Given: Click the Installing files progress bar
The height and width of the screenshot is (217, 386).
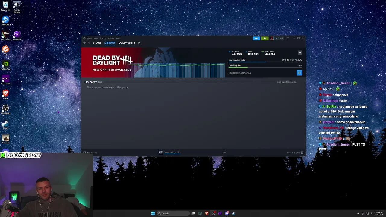Looking at the screenshot, I should [x=265, y=68].
